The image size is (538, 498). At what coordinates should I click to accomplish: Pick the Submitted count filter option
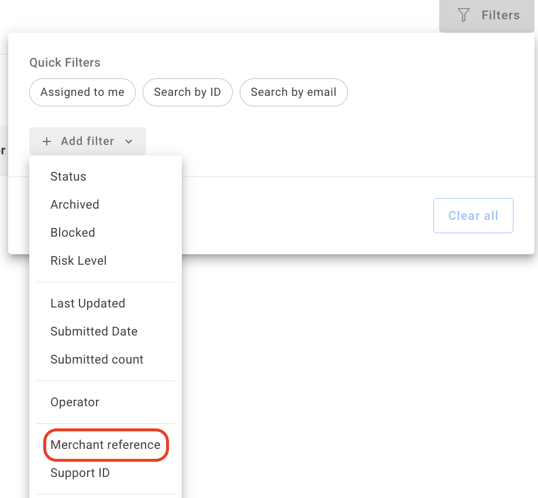[x=96, y=359]
